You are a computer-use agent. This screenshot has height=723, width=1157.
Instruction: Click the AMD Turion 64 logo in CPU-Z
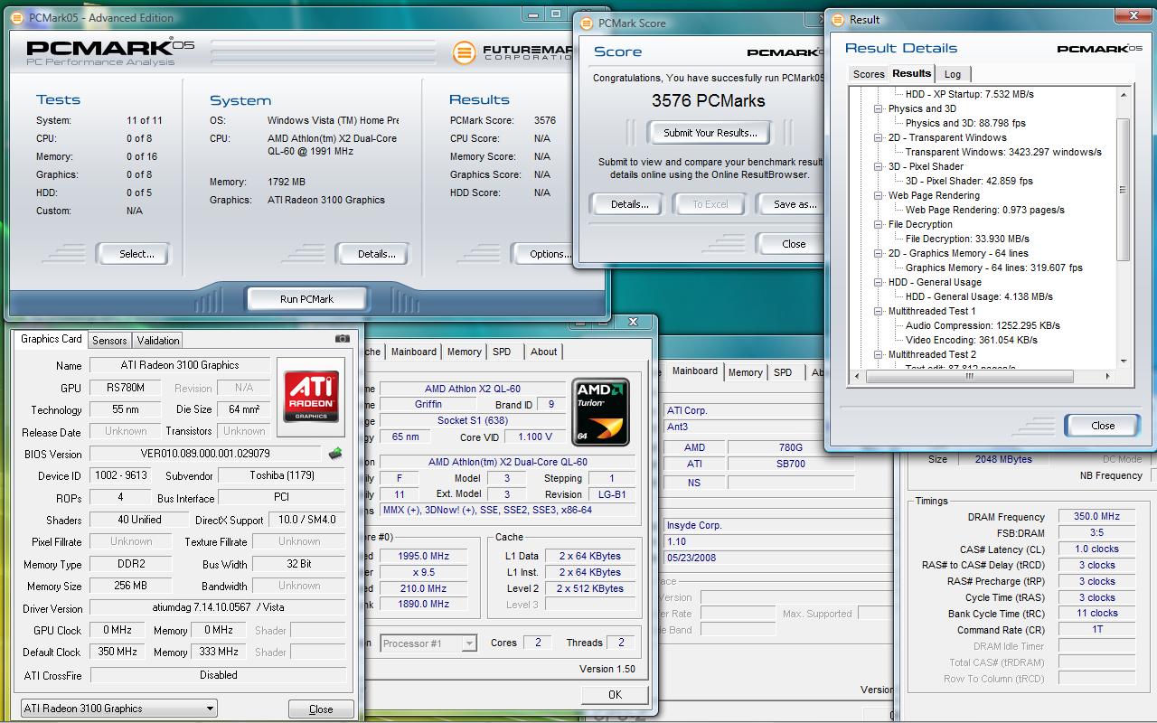(x=601, y=412)
